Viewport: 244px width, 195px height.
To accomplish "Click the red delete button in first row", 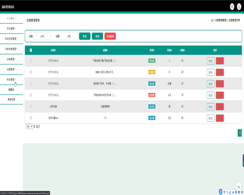I will [220, 61].
